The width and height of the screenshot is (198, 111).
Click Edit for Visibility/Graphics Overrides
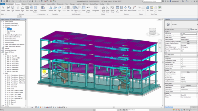[x=188, y=41]
